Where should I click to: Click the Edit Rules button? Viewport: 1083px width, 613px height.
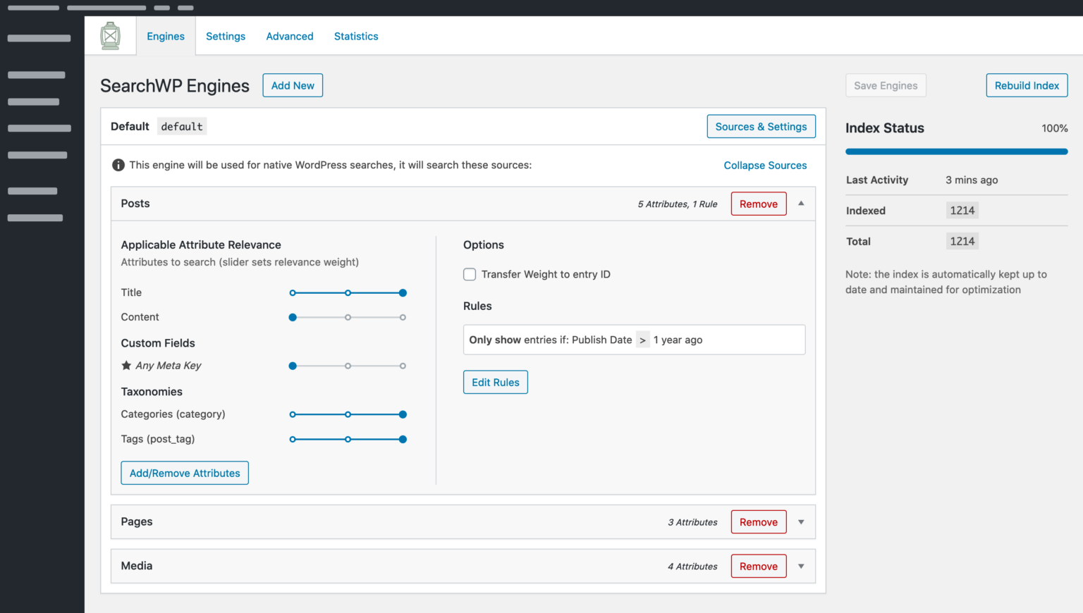tap(495, 382)
